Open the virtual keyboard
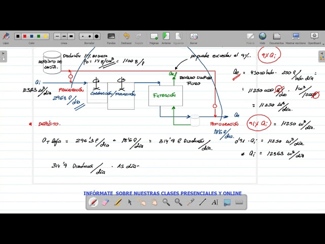The image size is (325, 244). click(x=239, y=202)
